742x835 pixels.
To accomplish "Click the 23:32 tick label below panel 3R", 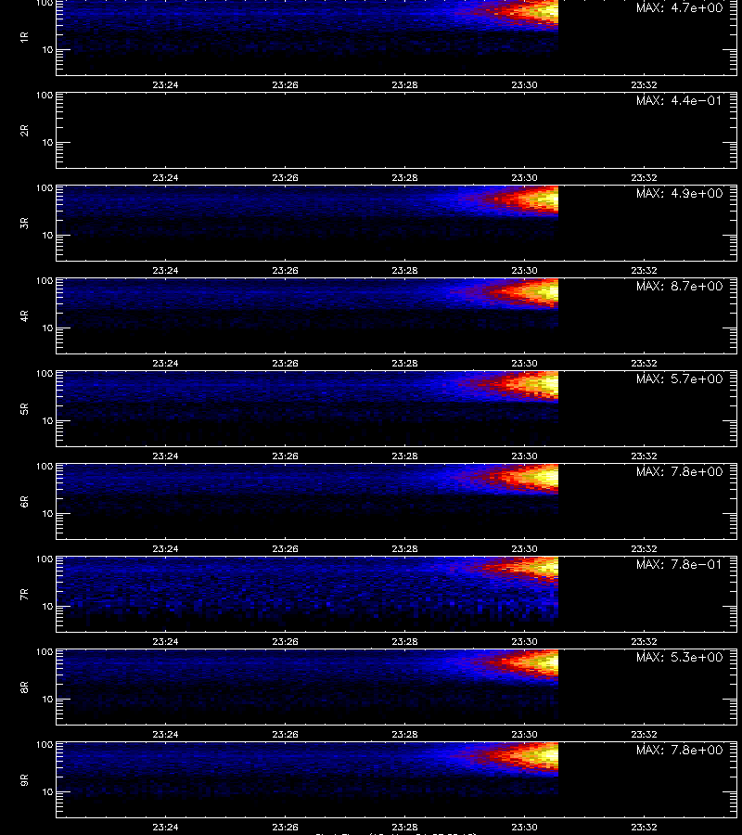I will (644, 271).
